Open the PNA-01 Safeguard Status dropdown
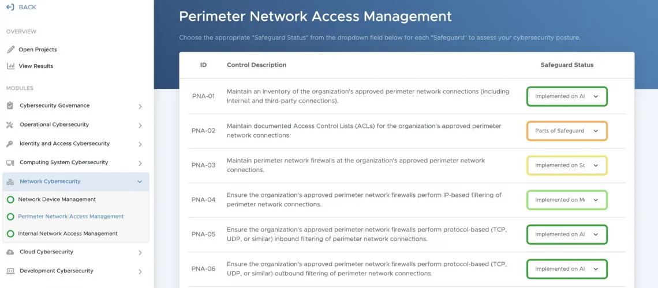The width and height of the screenshot is (658, 288). [x=566, y=96]
